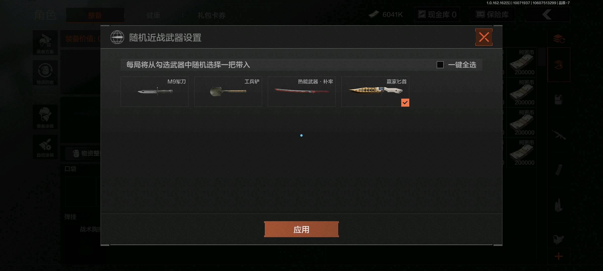Switch to the 礼包卡券 tab

(x=212, y=15)
